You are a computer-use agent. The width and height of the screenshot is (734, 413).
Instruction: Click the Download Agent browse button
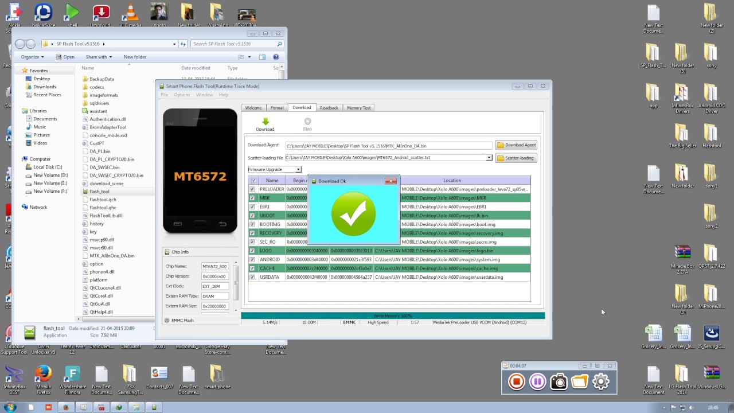(517, 145)
